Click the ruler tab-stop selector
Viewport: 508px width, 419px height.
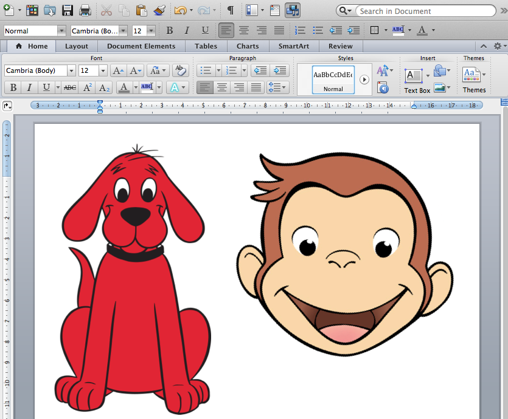point(7,106)
